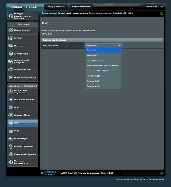171x187 pixels.
Task: Open the VPN settings page
Action: point(23,131)
